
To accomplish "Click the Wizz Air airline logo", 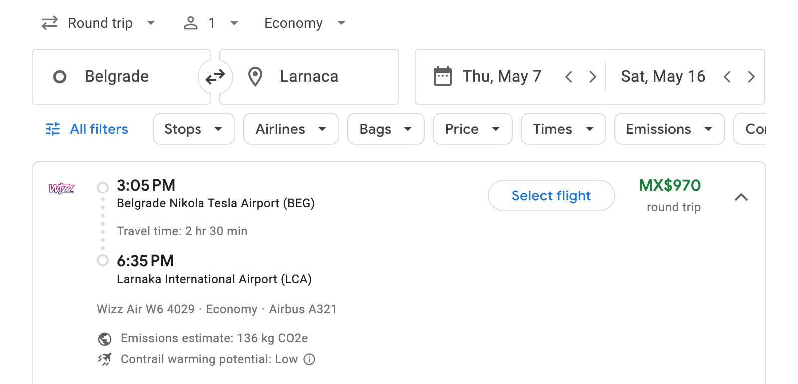I will (x=61, y=189).
